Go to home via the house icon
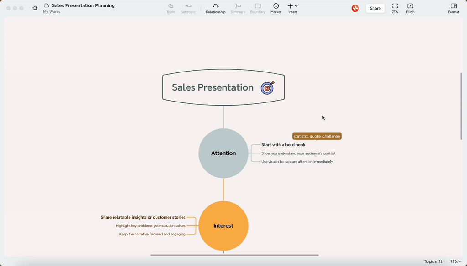Viewport: 467px width, 266px height. (x=35, y=8)
